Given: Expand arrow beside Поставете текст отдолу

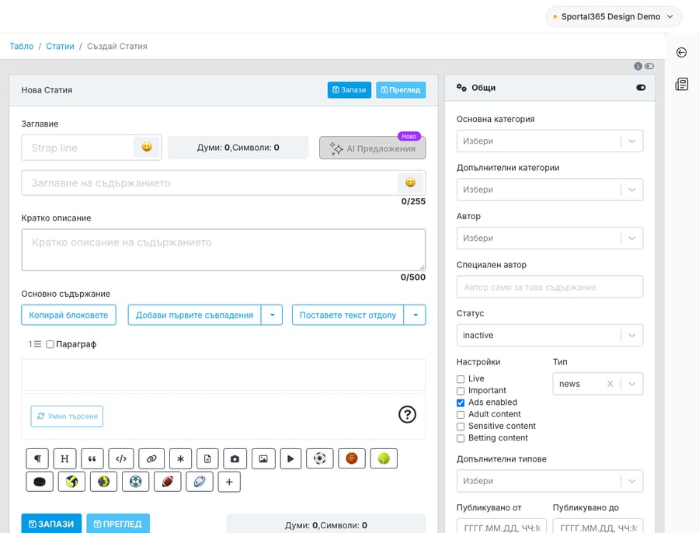Looking at the screenshot, I should [x=415, y=315].
